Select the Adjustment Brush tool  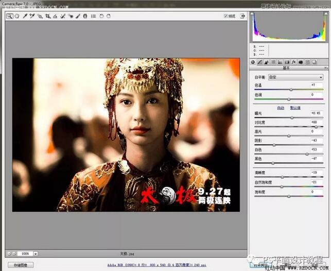click(78, 16)
